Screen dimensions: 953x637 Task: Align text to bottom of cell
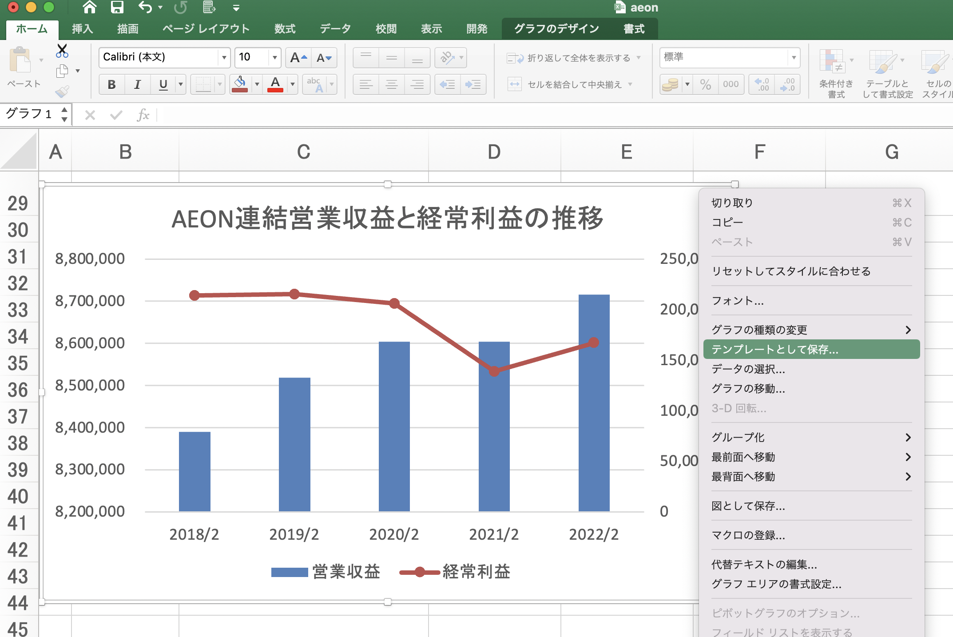coord(417,58)
